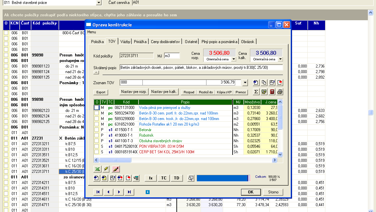
Task: Tick the checkbox for Voda pitná row
Action: point(96,108)
